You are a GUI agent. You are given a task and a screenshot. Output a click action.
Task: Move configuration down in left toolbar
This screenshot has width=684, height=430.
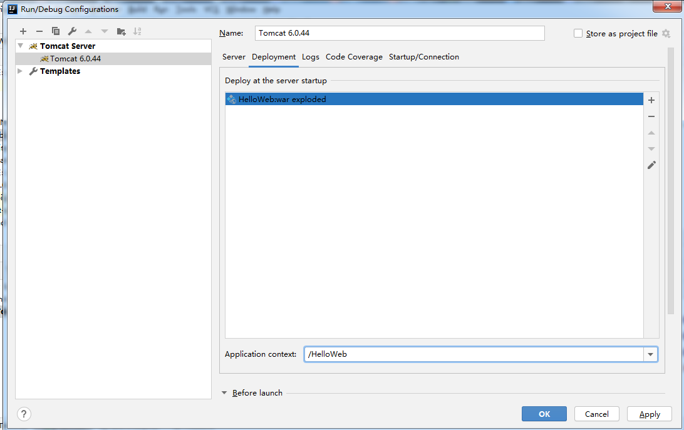(105, 31)
